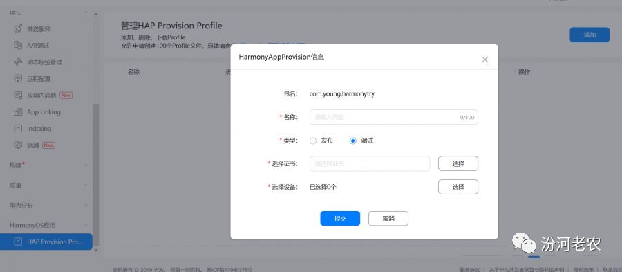Click the sidebar scrollbar up arrow

pos(95,15)
